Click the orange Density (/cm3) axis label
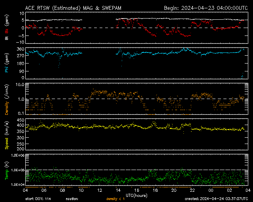 [x=6, y=99]
